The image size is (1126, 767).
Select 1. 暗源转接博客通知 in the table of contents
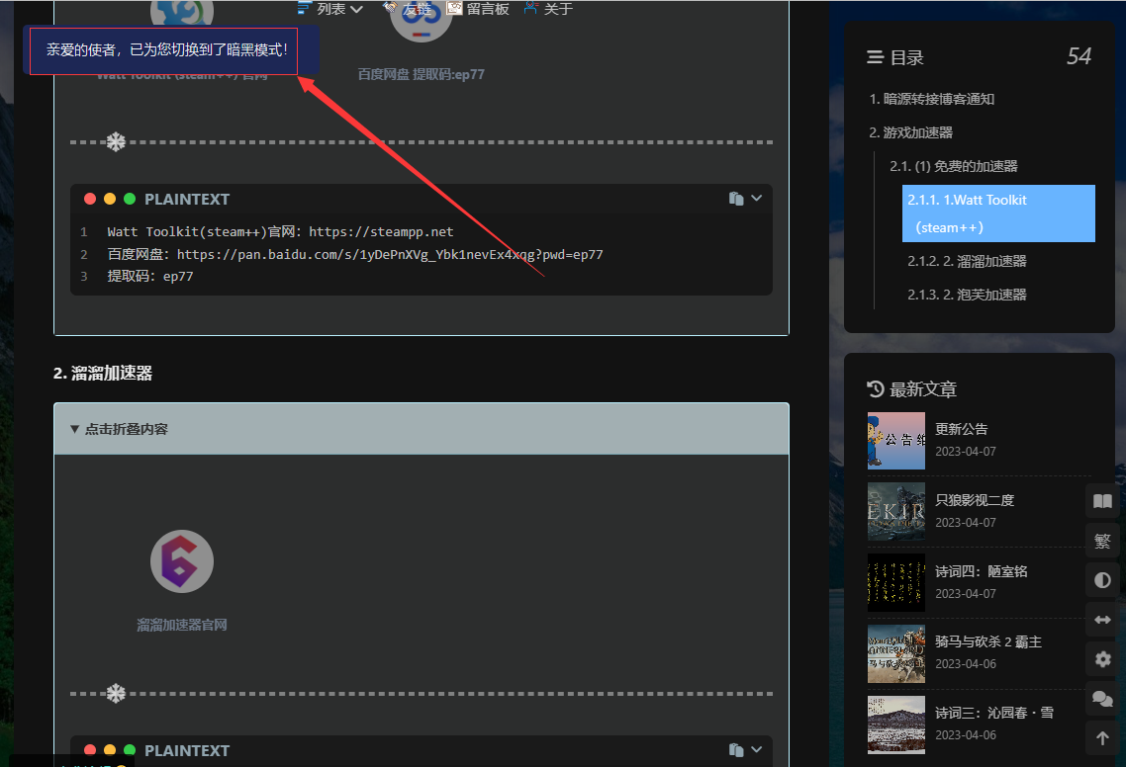pyautogui.click(x=931, y=99)
